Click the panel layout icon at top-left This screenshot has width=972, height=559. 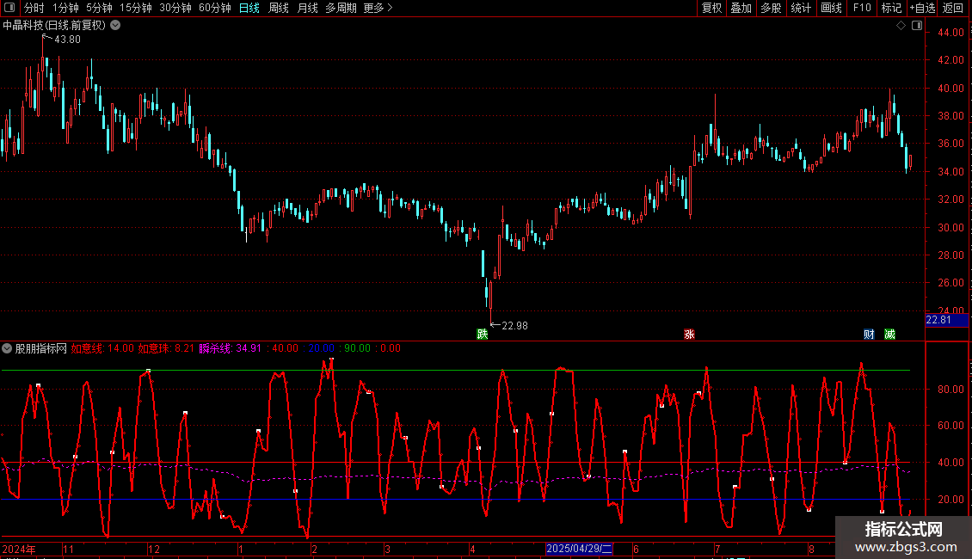click(9, 8)
